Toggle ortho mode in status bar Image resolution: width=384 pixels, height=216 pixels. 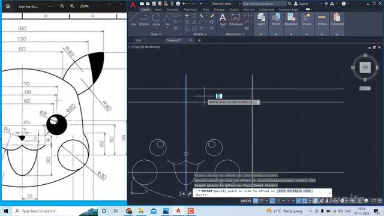pyautogui.click(x=272, y=201)
